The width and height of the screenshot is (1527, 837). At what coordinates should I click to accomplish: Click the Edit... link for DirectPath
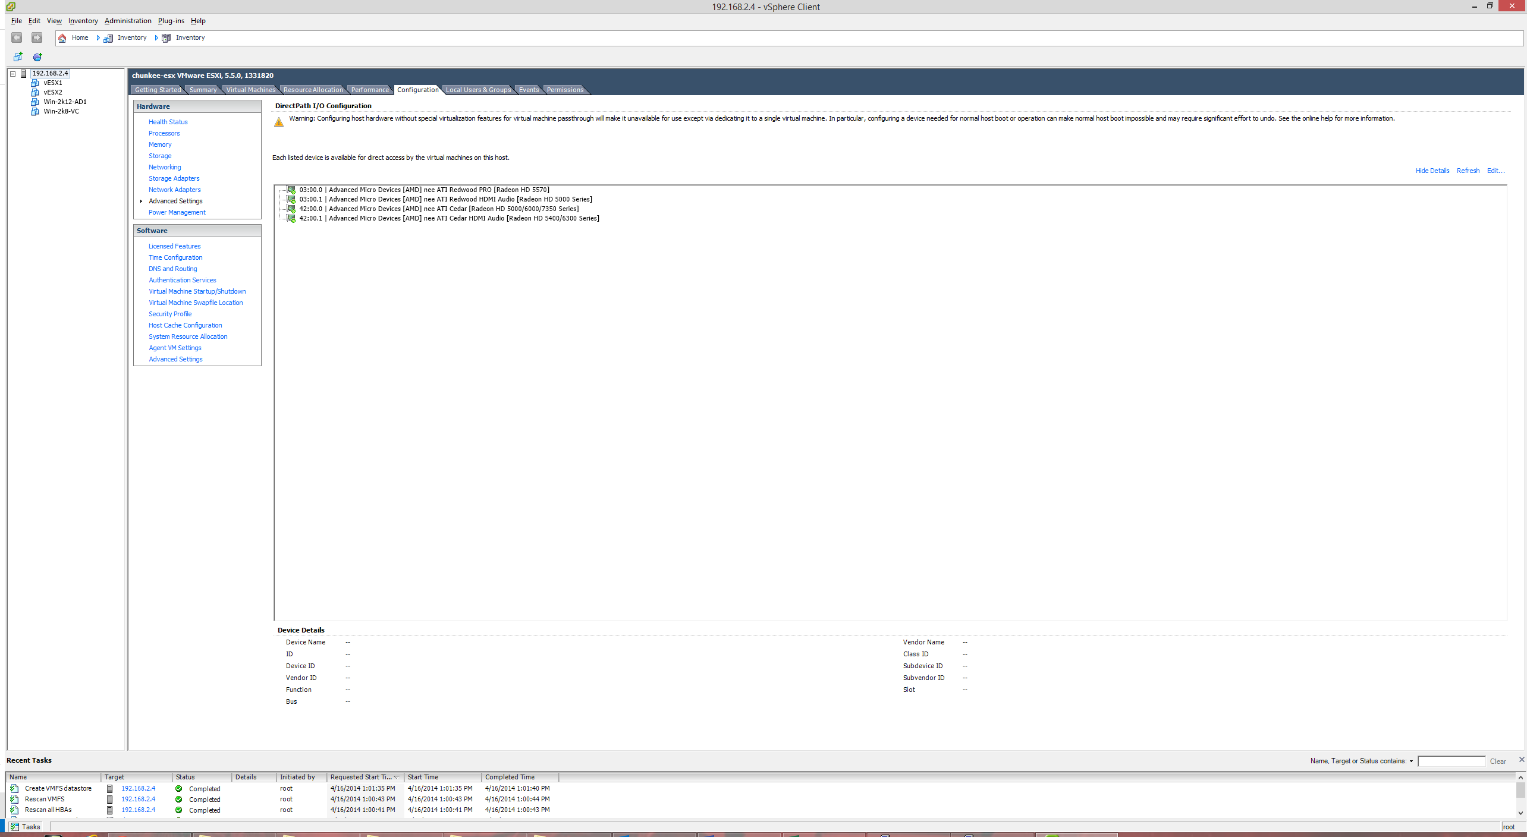[x=1495, y=171]
